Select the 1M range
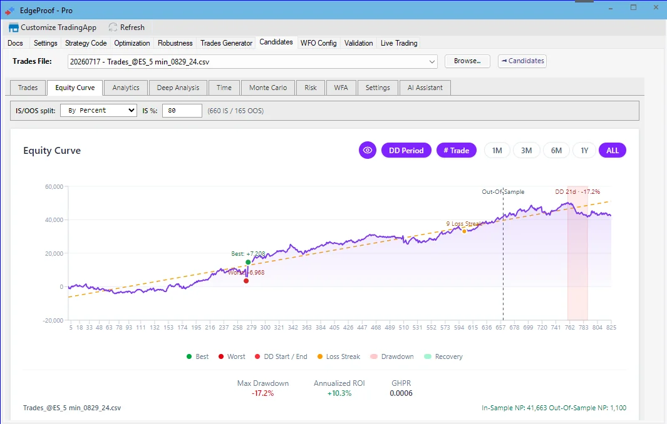This screenshot has height=424, width=667. click(497, 150)
